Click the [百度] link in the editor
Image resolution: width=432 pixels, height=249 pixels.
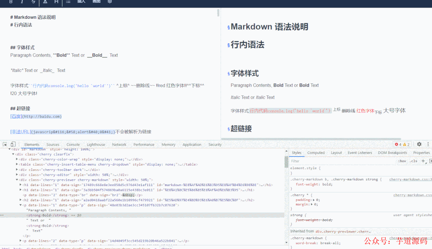click(x=16, y=116)
